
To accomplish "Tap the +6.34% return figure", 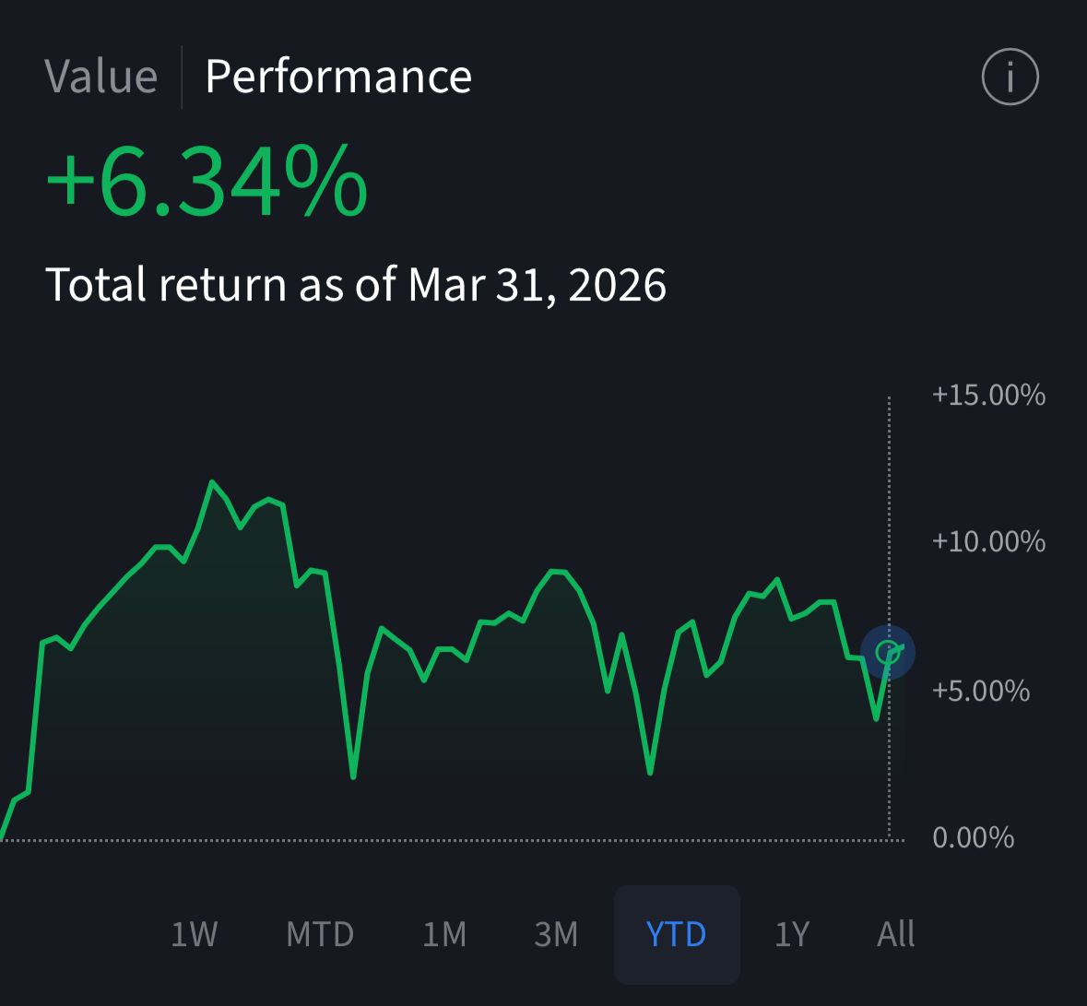I will point(207,183).
